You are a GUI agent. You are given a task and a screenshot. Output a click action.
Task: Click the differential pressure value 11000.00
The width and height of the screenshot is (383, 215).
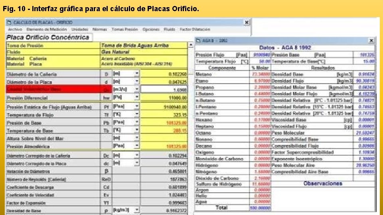(164, 98)
